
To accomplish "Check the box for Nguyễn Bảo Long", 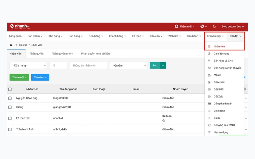I will point(10,98).
